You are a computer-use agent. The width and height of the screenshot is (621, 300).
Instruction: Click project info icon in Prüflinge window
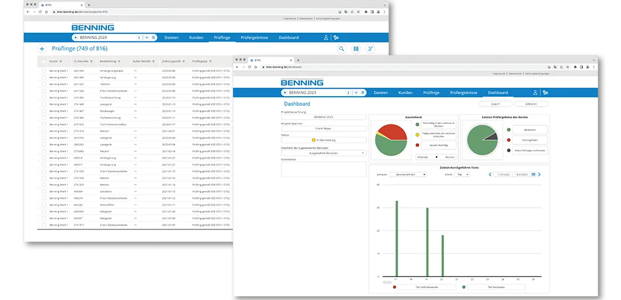point(139,38)
